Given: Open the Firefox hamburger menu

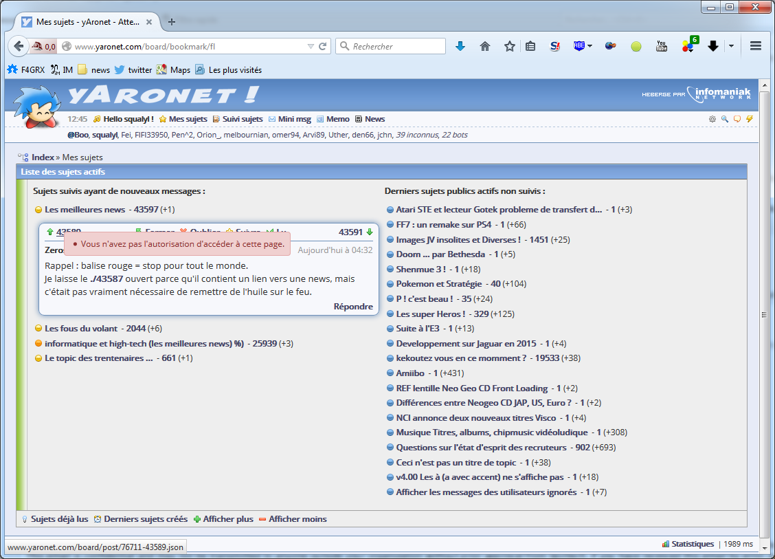Looking at the screenshot, I should coord(756,46).
